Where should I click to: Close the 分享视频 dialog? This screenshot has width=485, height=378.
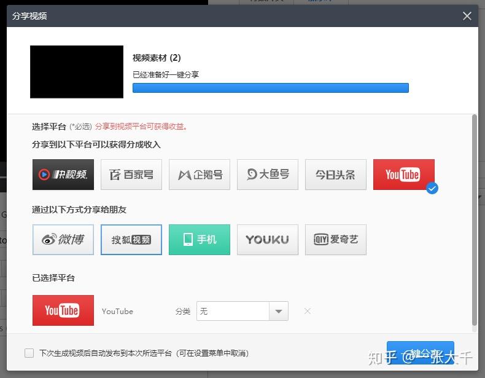(467, 16)
